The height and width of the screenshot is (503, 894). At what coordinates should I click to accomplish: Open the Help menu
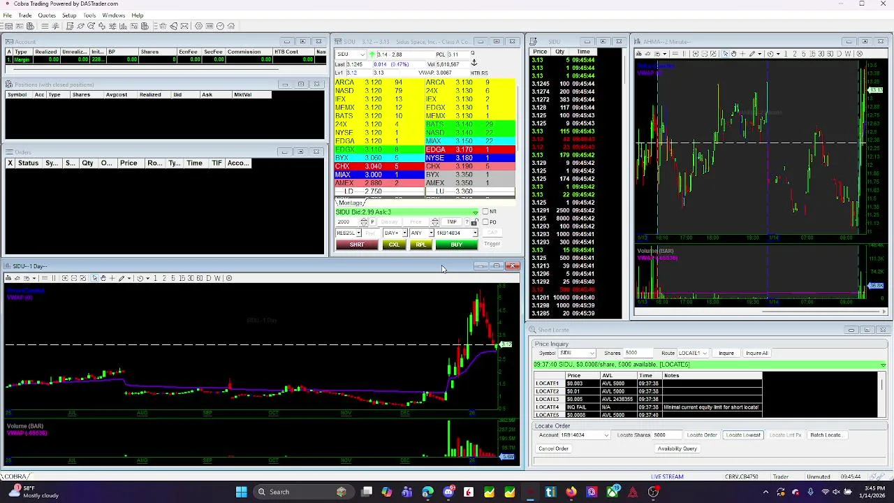[x=138, y=15]
